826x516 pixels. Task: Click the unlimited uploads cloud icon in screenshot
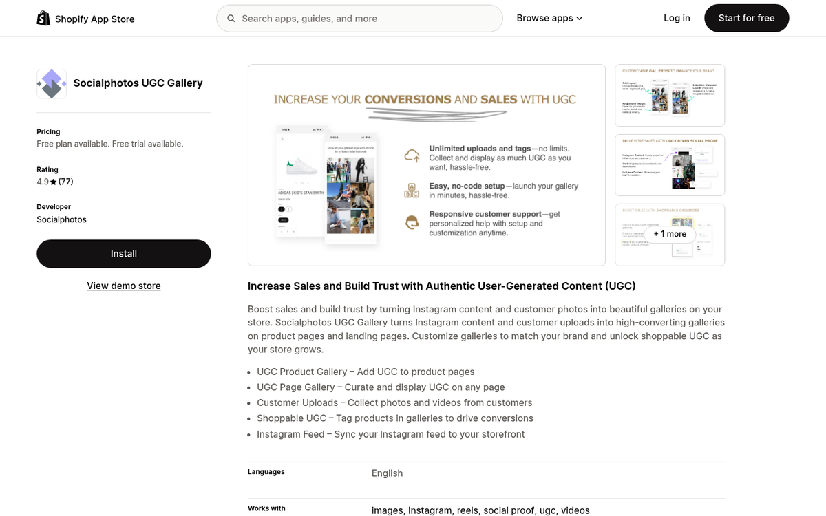412,155
